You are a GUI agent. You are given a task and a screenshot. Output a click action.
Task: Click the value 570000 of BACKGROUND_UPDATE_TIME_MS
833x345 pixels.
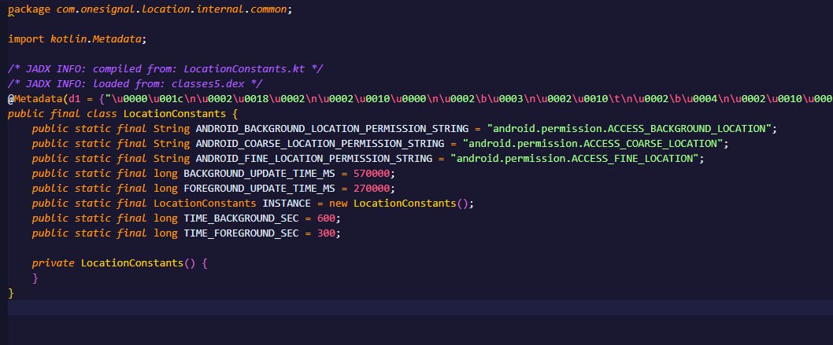374,174
